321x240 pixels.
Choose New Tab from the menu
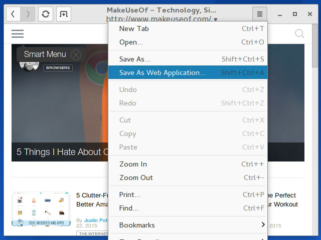pyautogui.click(x=188, y=29)
